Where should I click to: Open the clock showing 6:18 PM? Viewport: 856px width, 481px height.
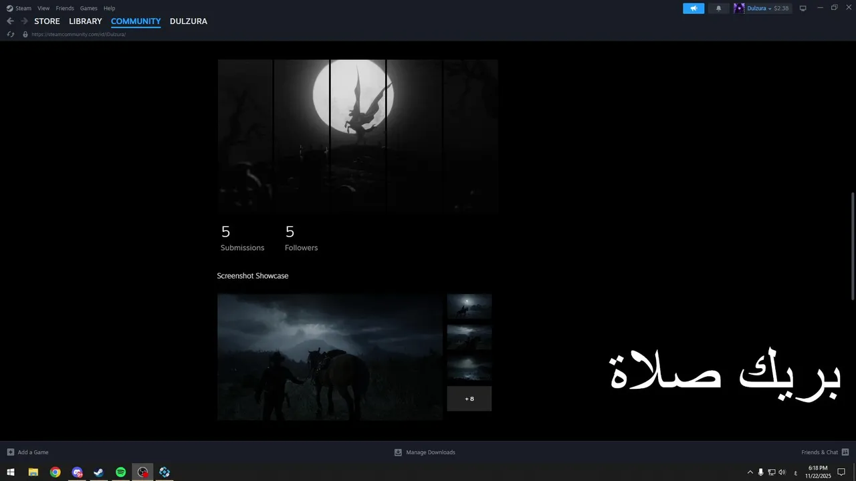click(818, 472)
